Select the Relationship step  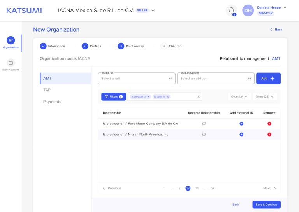point(131,46)
